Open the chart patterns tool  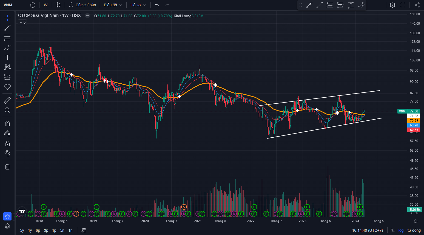point(7,67)
